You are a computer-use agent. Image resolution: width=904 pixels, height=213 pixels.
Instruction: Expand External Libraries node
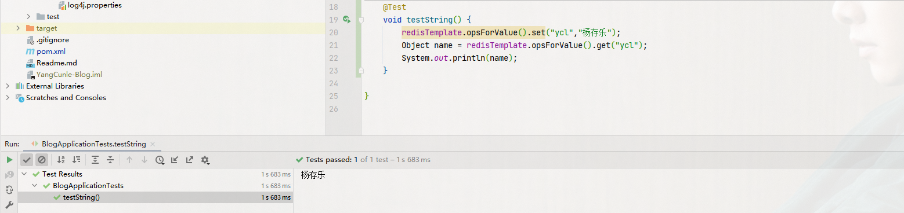click(x=8, y=86)
